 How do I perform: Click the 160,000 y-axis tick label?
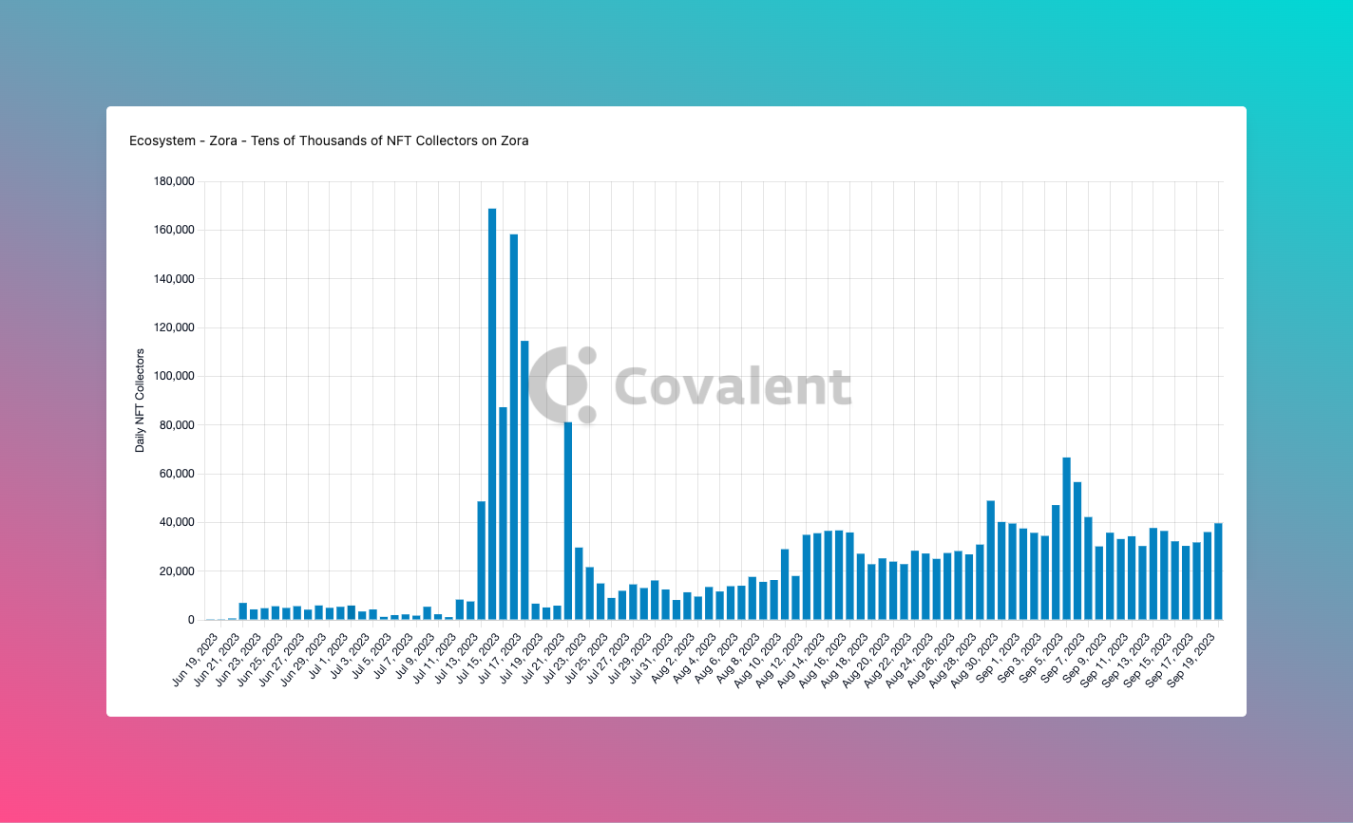click(174, 230)
